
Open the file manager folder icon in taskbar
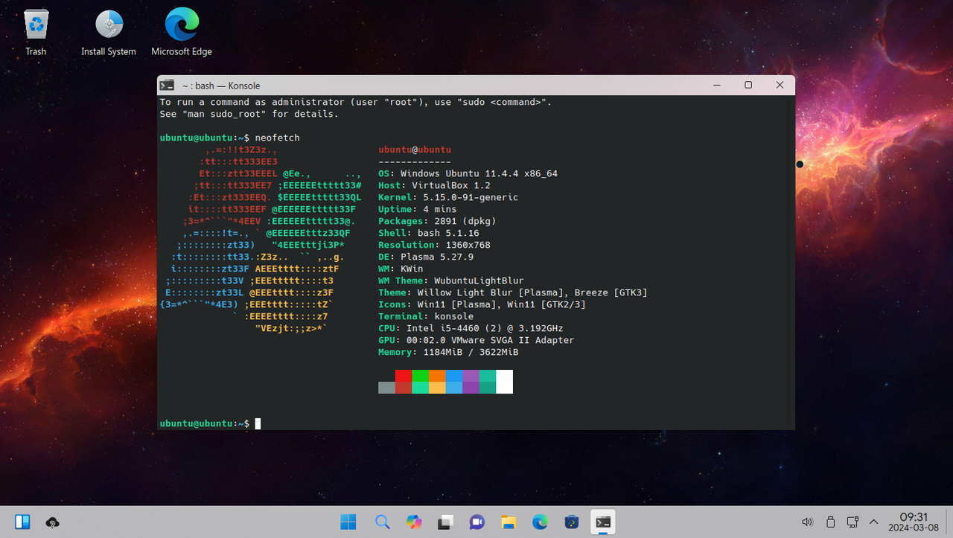click(509, 522)
